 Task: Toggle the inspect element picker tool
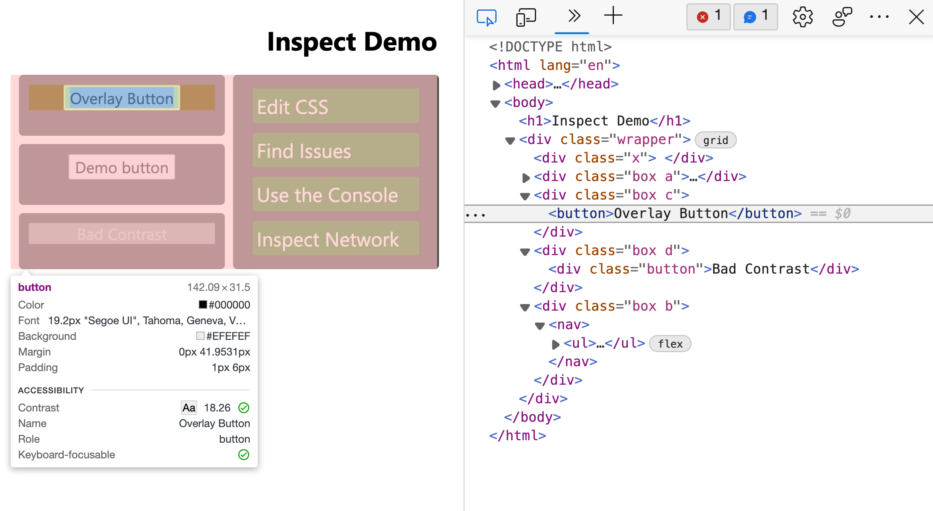(x=486, y=17)
